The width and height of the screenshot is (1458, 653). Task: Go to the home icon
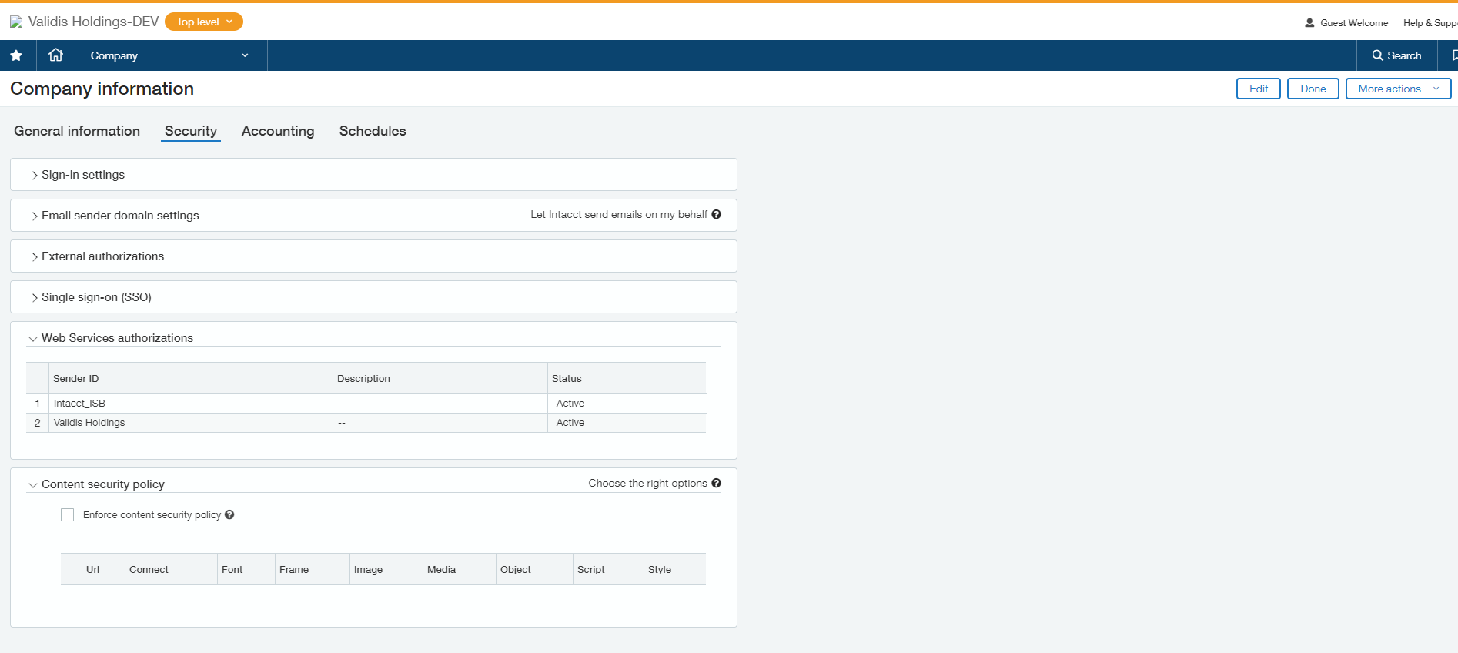tap(55, 55)
